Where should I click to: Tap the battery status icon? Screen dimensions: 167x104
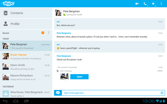pos(164,101)
